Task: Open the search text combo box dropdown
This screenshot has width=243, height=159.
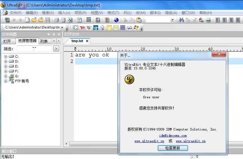Action: pos(172,20)
